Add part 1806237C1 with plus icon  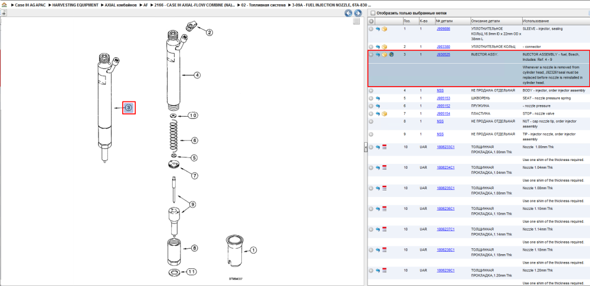371,229
